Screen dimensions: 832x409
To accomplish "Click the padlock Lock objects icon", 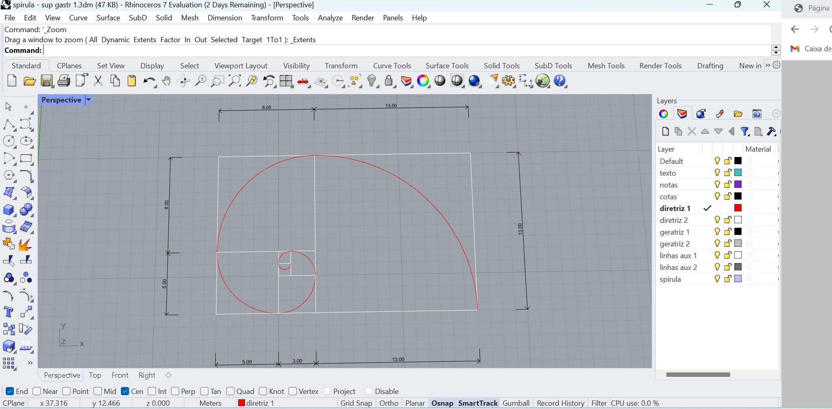I will point(389,81).
